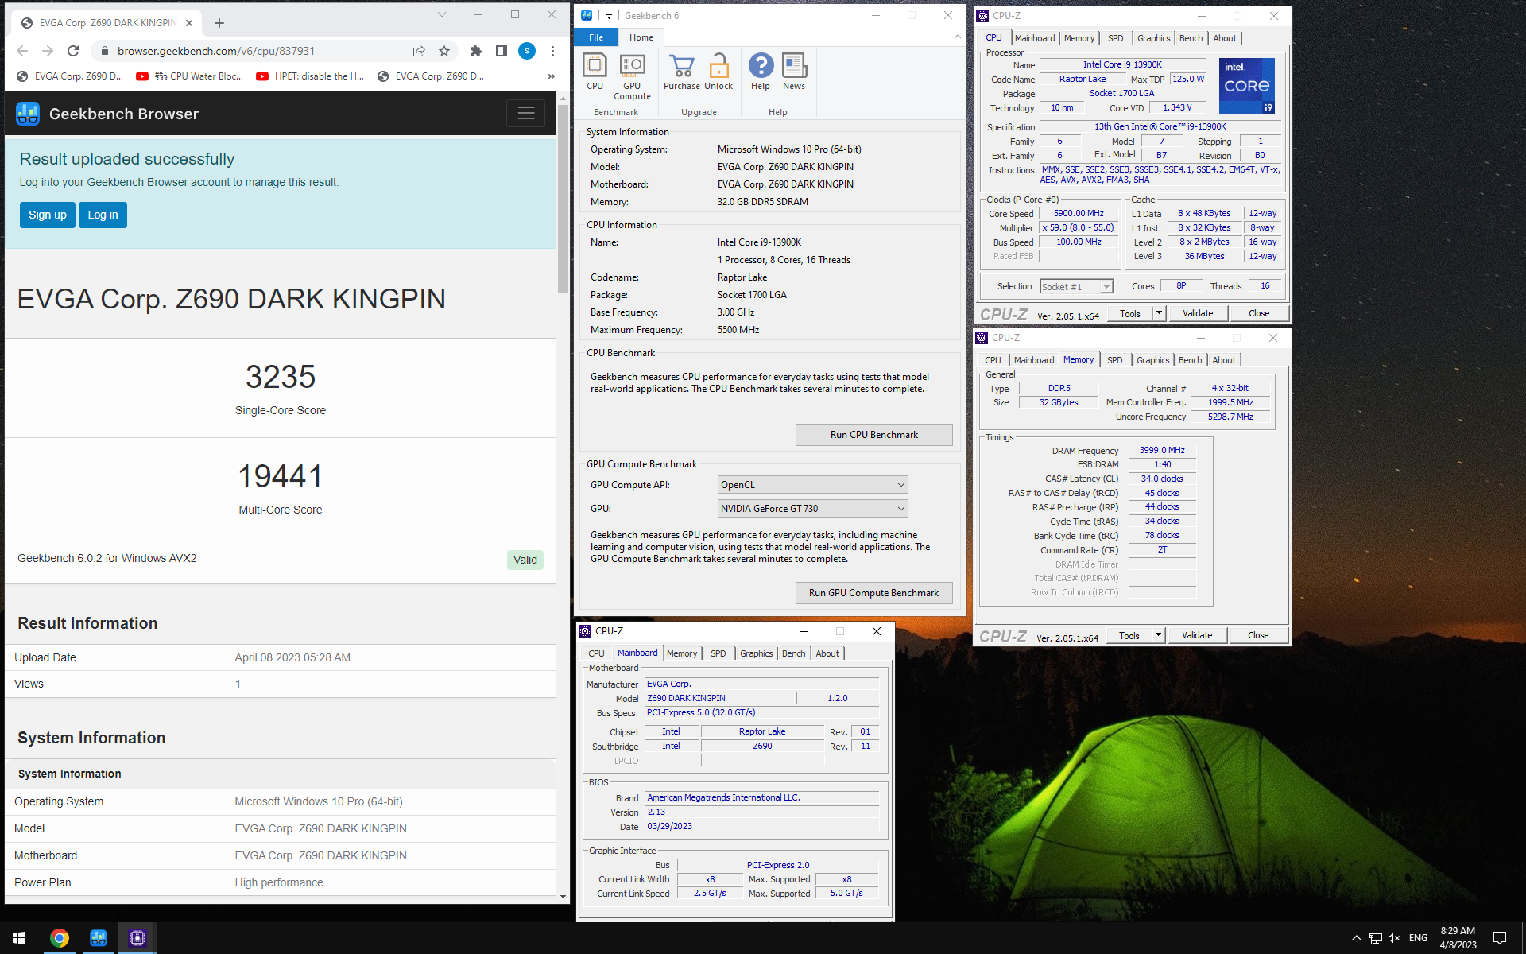Switch to Graphics tab in Mainboard CPU-Z window
This screenshot has height=954, width=1526.
(756, 653)
